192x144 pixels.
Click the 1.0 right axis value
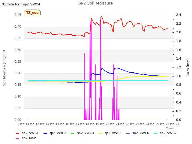tap(178, 76)
